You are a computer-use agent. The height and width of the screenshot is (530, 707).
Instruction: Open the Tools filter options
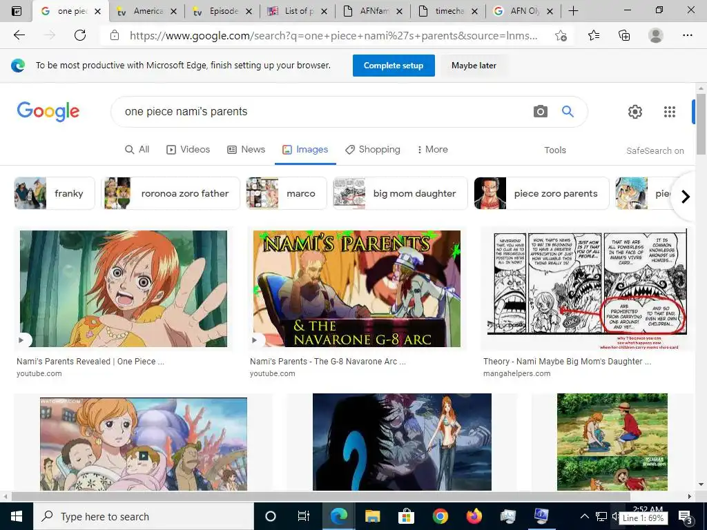click(x=554, y=150)
